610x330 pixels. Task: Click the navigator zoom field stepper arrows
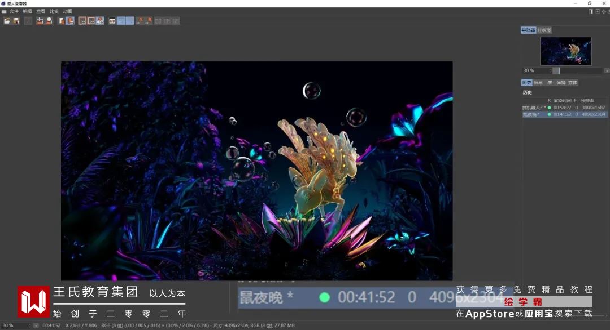point(551,70)
